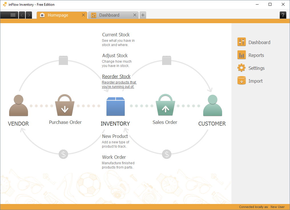
Task: Click 'Manufacture finished products from parts' description
Action: [118, 165]
